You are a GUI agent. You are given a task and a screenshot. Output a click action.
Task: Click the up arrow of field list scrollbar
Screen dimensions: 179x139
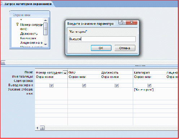(x=45, y=20)
